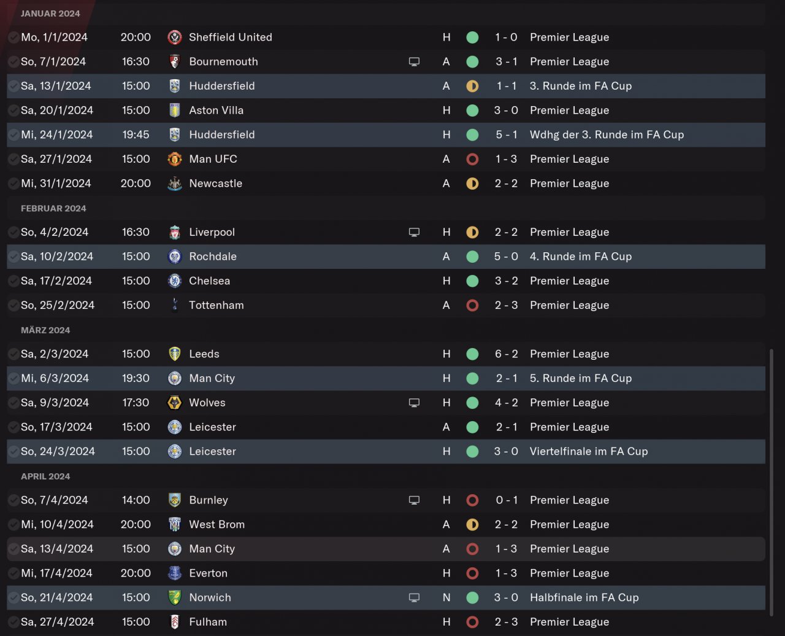Open the Viertelfinale im FA Cup competition link
Image resolution: width=785 pixels, height=636 pixels.
[588, 451]
